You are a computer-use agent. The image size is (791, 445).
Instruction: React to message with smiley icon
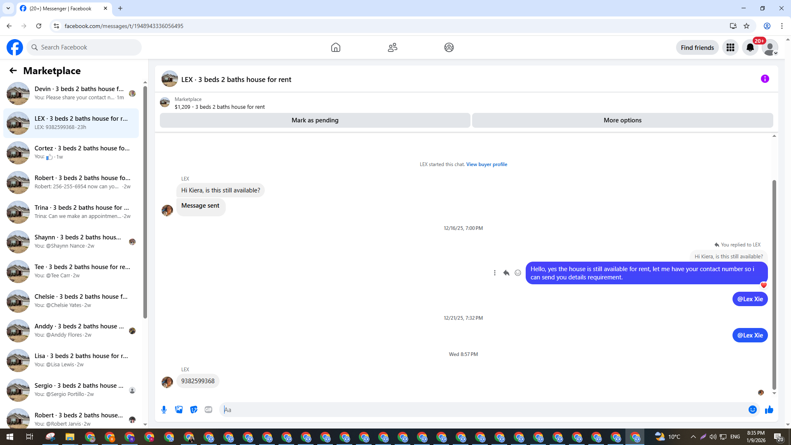pyautogui.click(x=518, y=273)
